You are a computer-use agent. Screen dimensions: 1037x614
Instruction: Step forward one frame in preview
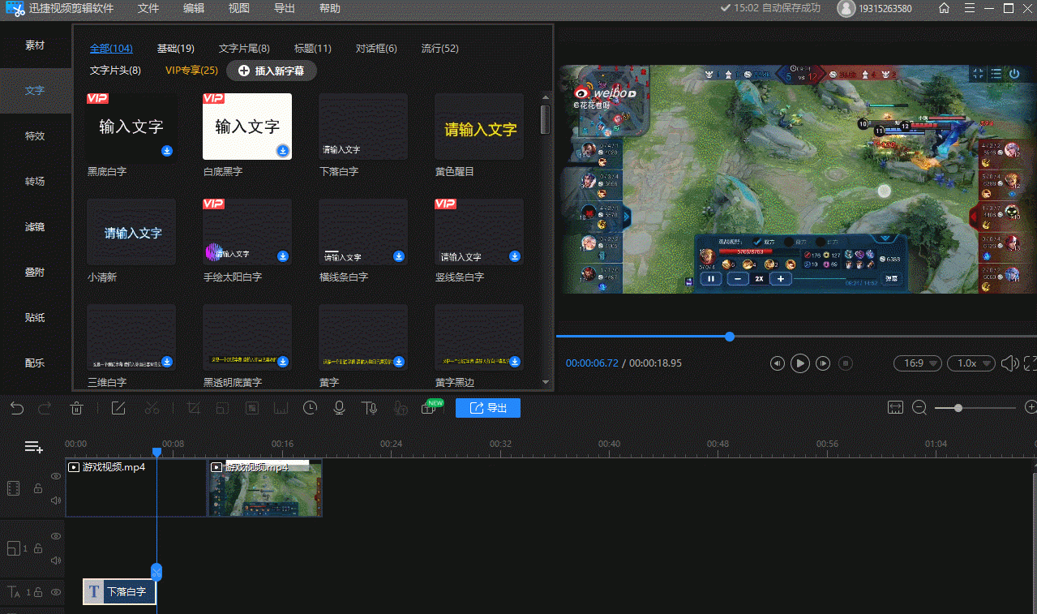(x=823, y=363)
